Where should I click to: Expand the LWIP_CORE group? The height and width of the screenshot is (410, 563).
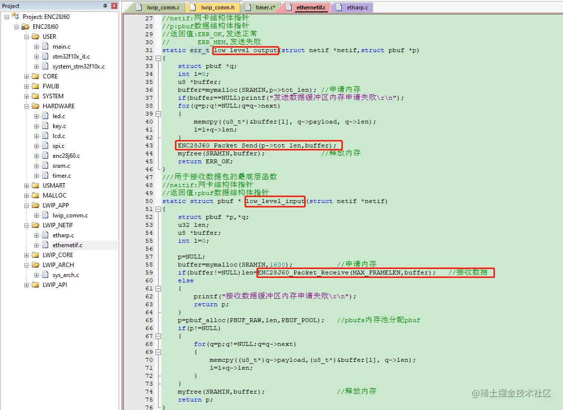(x=26, y=256)
